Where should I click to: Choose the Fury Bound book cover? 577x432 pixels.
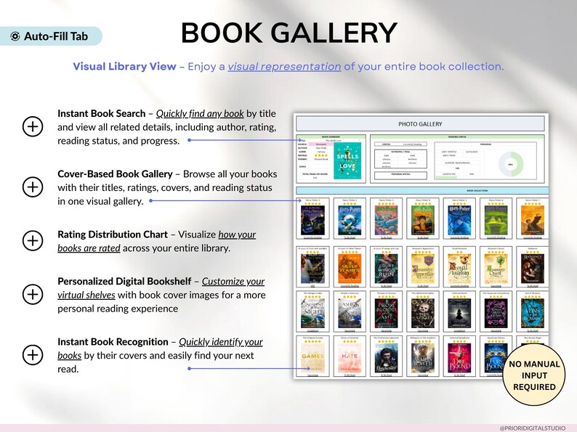[496, 358]
